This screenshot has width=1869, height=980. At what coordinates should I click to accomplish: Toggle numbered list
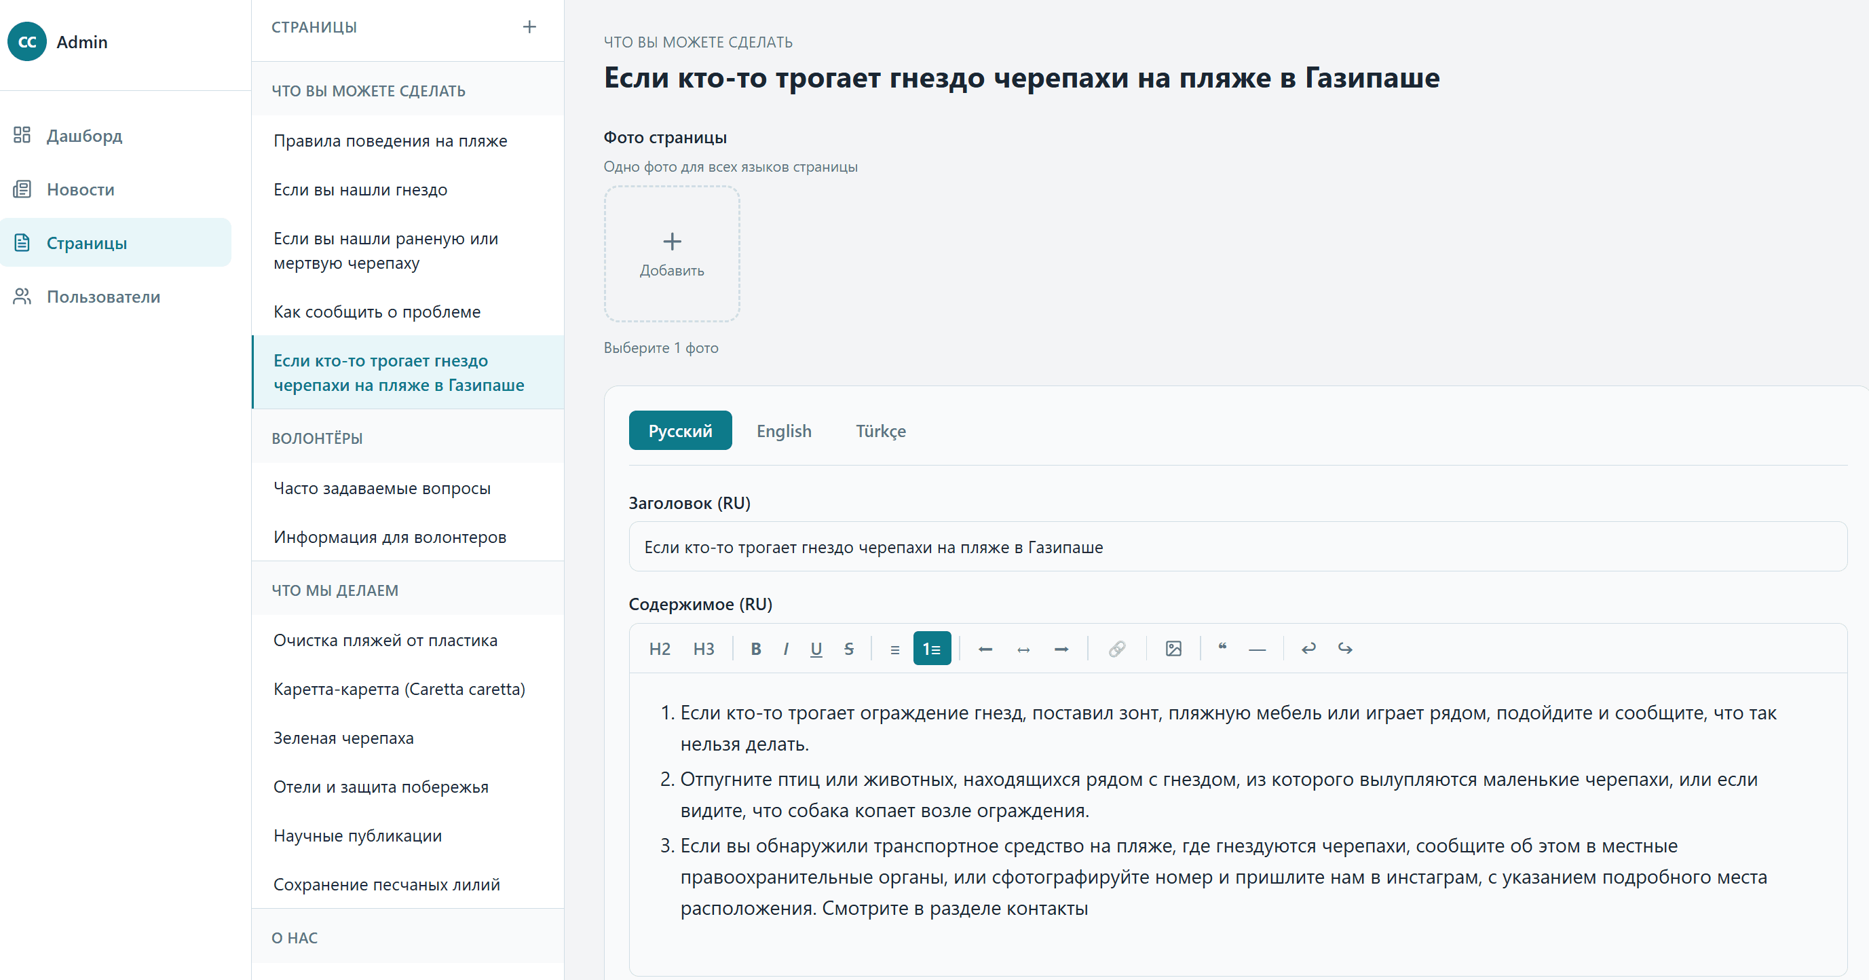(x=932, y=649)
